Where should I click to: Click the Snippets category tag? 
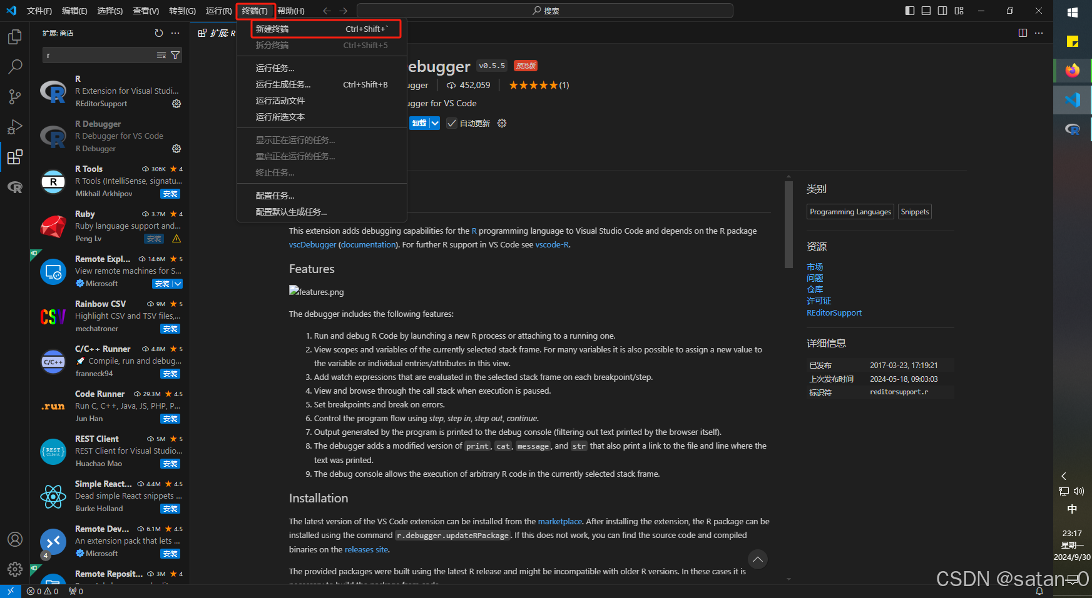click(x=915, y=212)
